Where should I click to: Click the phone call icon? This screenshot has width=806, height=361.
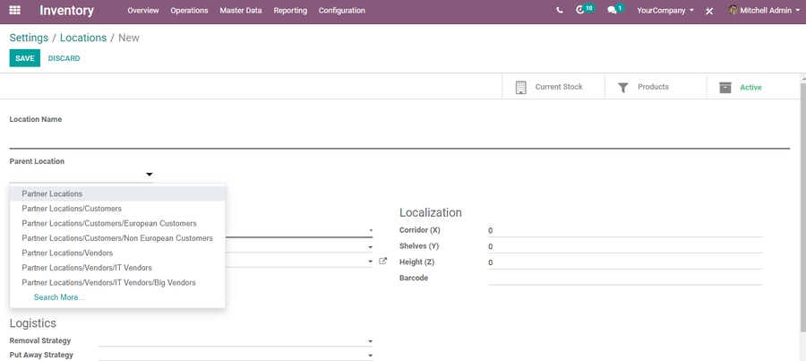560,11
